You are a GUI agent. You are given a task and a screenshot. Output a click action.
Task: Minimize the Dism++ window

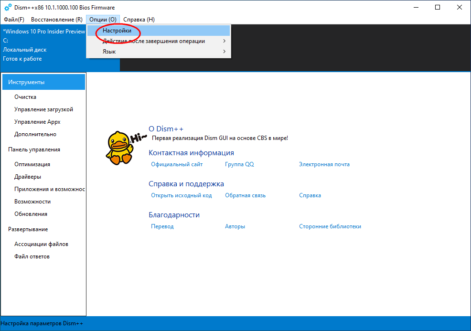pyautogui.click(x=416, y=8)
